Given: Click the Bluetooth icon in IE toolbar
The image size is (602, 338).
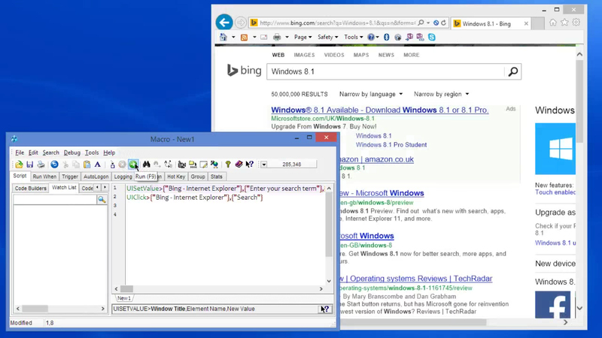Looking at the screenshot, I should tap(387, 37).
